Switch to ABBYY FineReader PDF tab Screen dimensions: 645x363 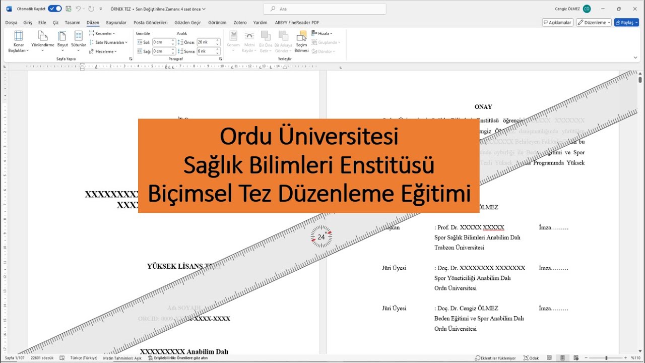[x=297, y=23]
